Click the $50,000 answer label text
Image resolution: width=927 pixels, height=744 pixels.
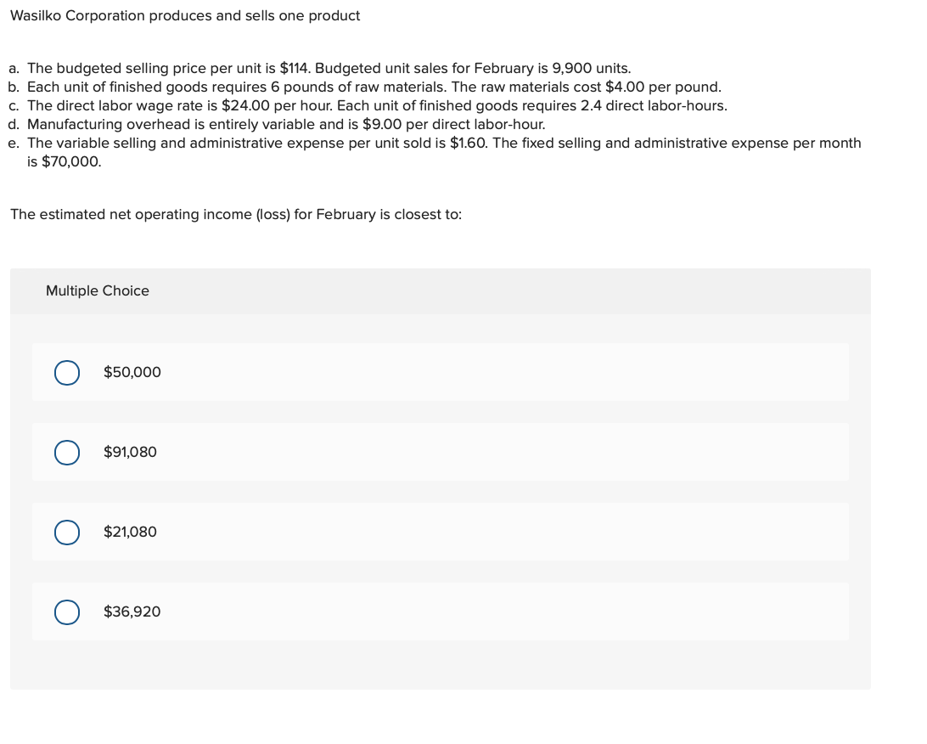point(132,372)
